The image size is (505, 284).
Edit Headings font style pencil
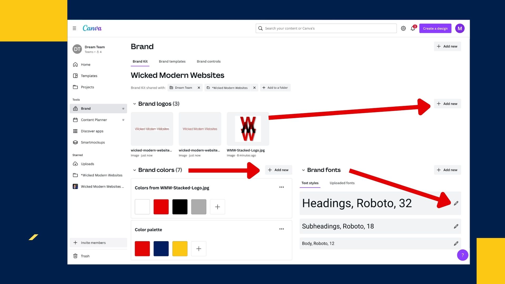point(456,203)
